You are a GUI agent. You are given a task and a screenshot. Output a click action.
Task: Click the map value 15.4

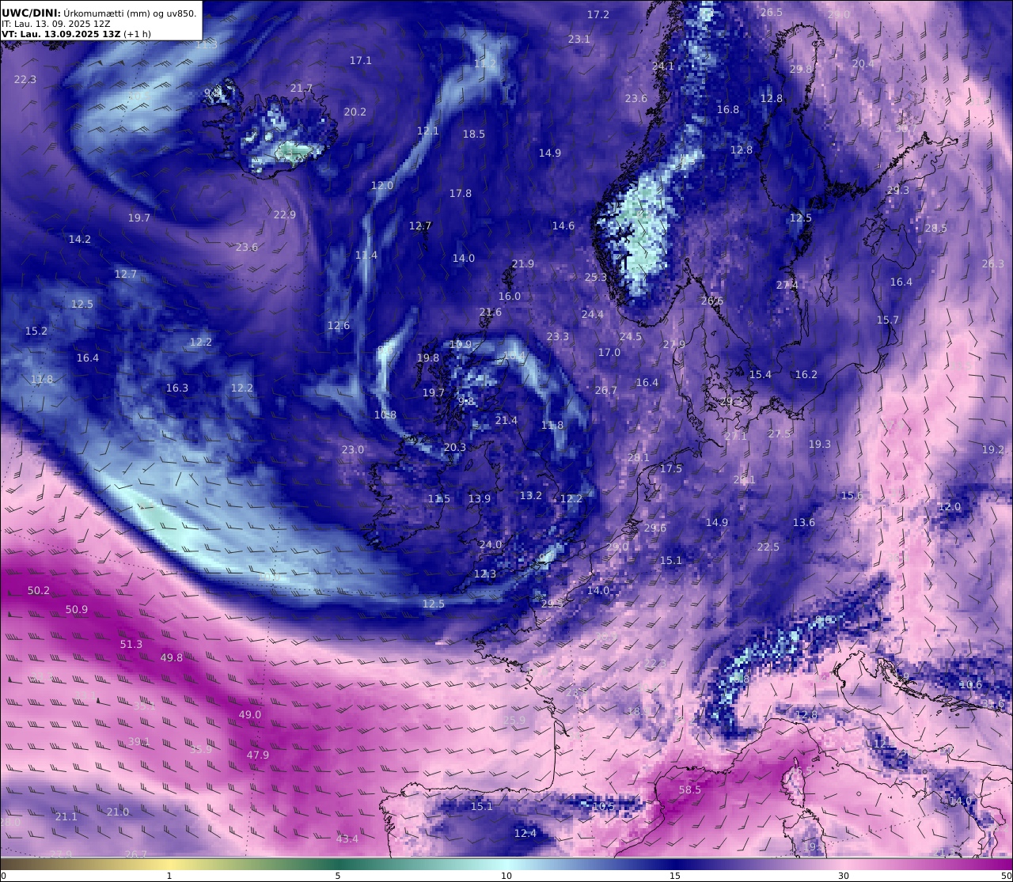761,374
